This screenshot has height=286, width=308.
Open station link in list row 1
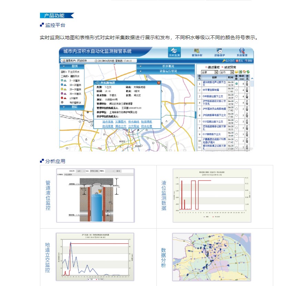click(214, 84)
